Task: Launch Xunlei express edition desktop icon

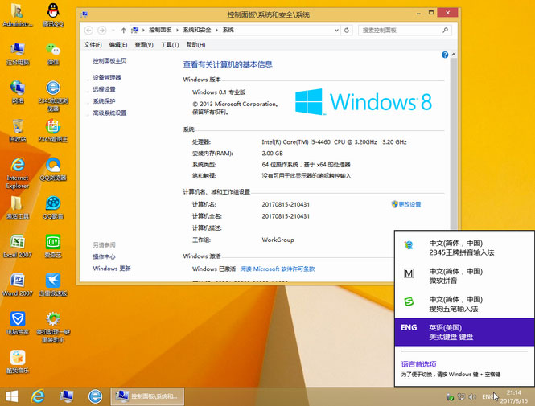Action: pyautogui.click(x=53, y=285)
